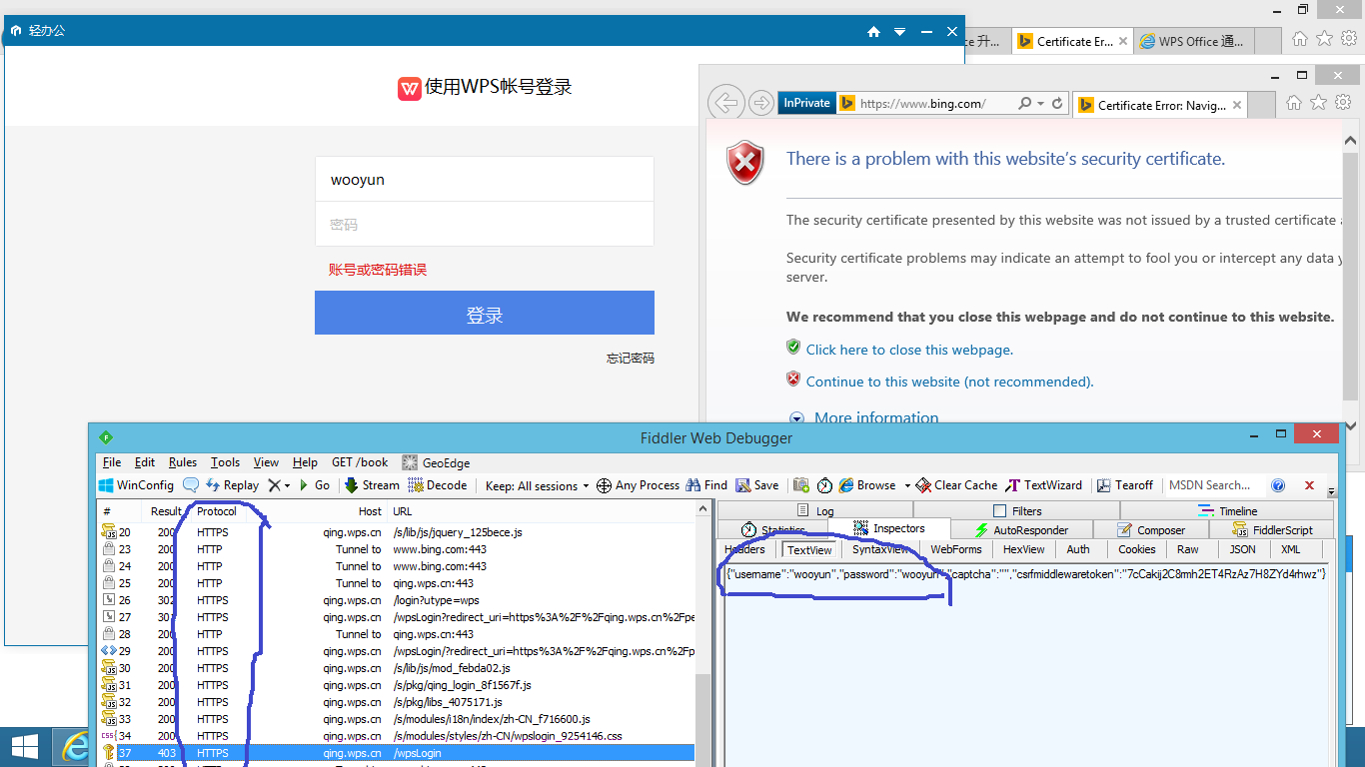Click the camera screenshot icon in Fiddler toolbar
The image size is (1365, 767).
click(801, 485)
